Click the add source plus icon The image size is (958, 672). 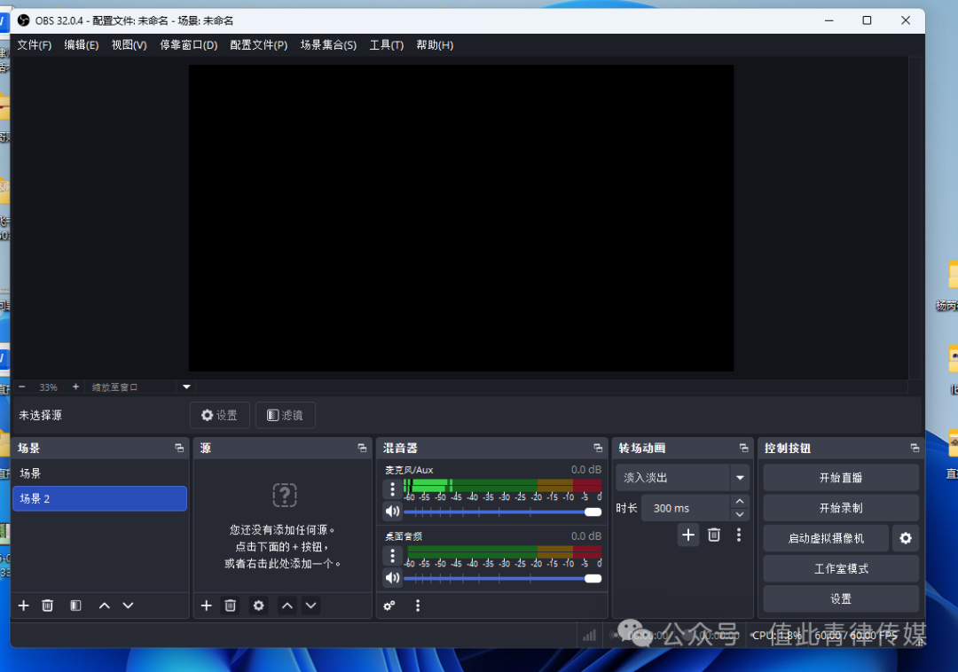click(x=207, y=606)
